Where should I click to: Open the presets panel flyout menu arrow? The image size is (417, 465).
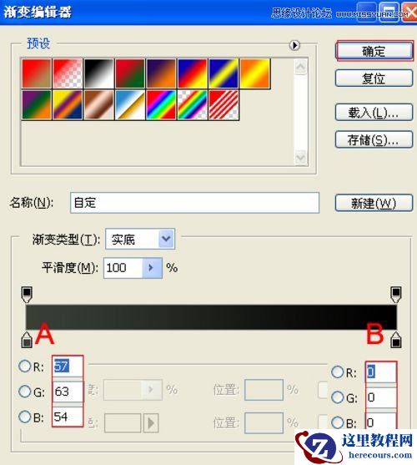tap(294, 45)
